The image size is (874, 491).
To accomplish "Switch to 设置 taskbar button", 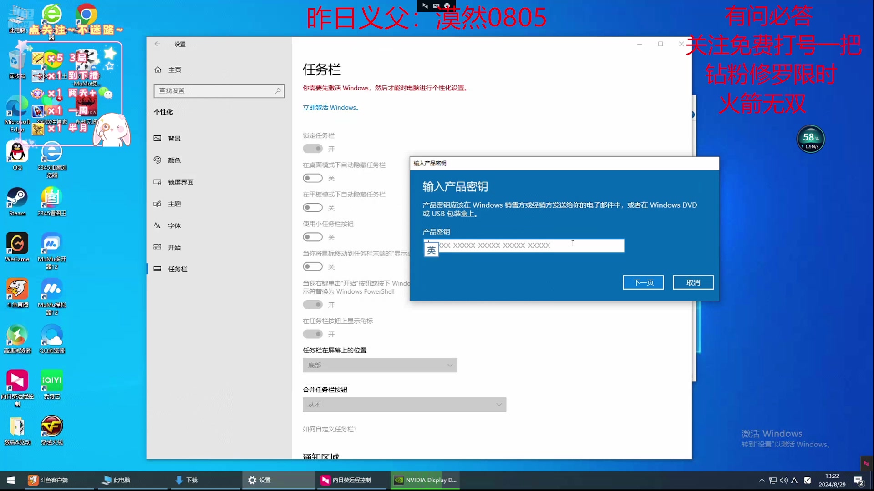I will pos(278,480).
